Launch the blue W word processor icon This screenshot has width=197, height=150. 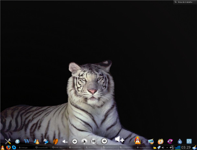[27, 141]
